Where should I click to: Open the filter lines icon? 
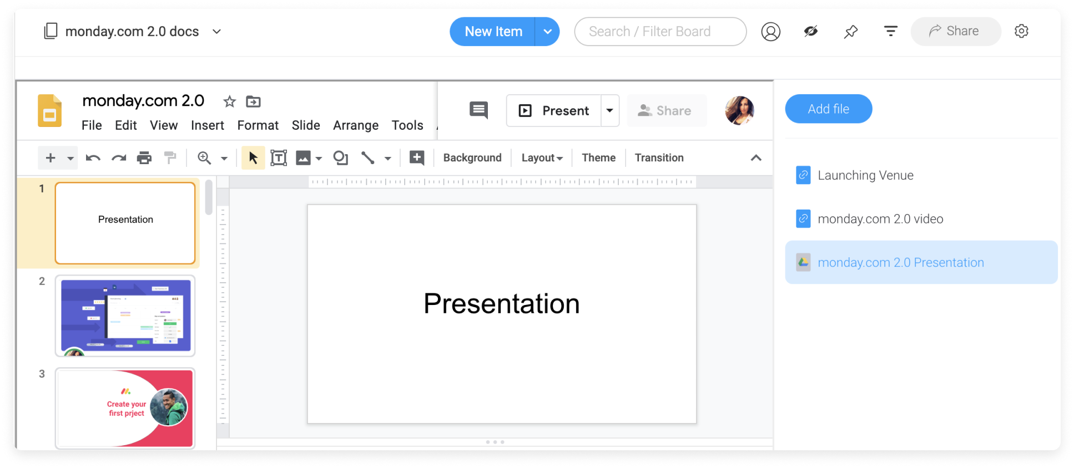click(890, 31)
